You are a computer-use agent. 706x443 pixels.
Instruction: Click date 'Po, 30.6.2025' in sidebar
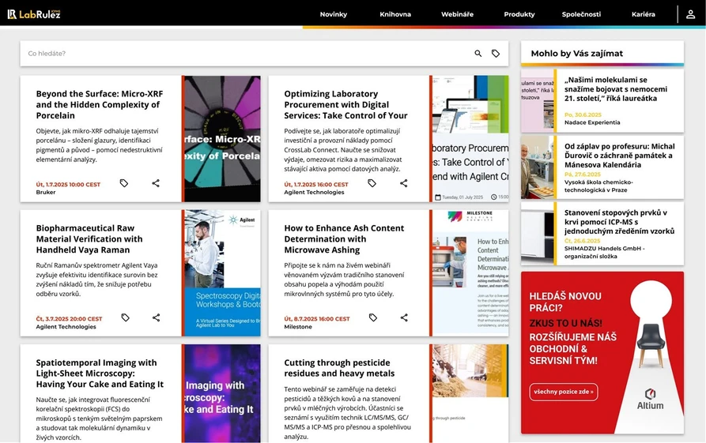click(583, 115)
